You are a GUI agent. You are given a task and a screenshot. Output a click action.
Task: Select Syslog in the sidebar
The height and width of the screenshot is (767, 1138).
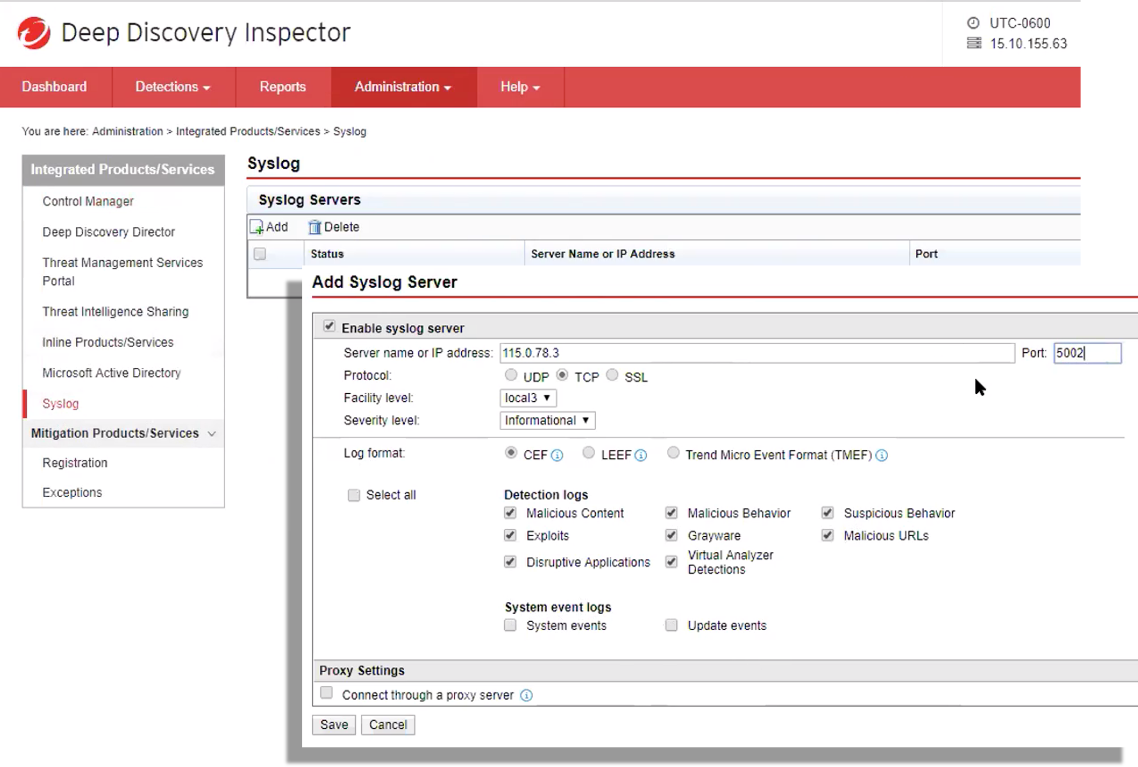[x=61, y=404]
